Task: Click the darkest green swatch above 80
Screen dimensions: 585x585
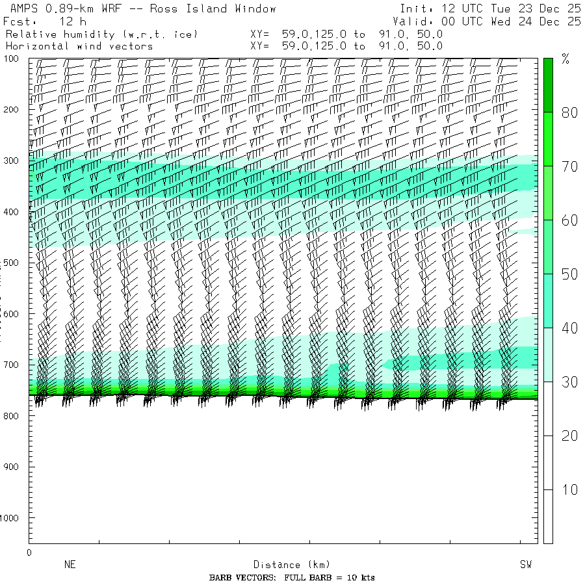Action: click(x=548, y=84)
